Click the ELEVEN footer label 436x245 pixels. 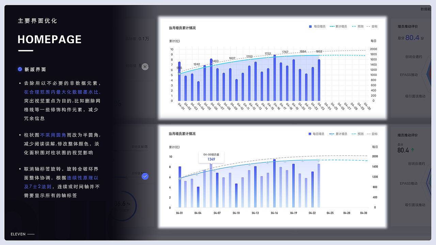18,234
